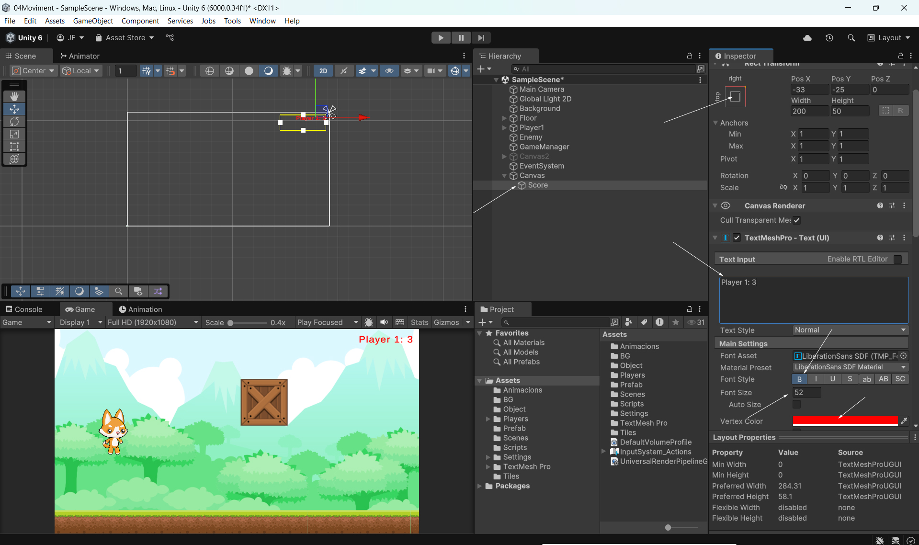This screenshot has height=545, width=919.
Task: Expand the Player1 object in Hierarchy
Action: point(504,128)
